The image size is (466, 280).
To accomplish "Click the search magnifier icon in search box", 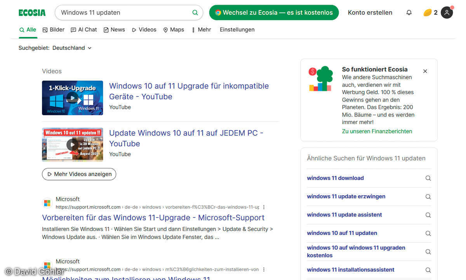I will pyautogui.click(x=195, y=12).
